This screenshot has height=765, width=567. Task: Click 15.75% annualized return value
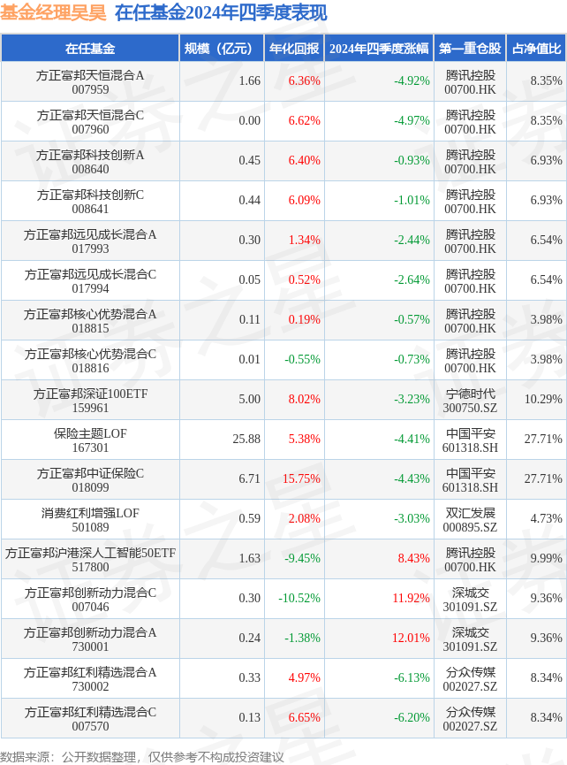click(x=301, y=478)
